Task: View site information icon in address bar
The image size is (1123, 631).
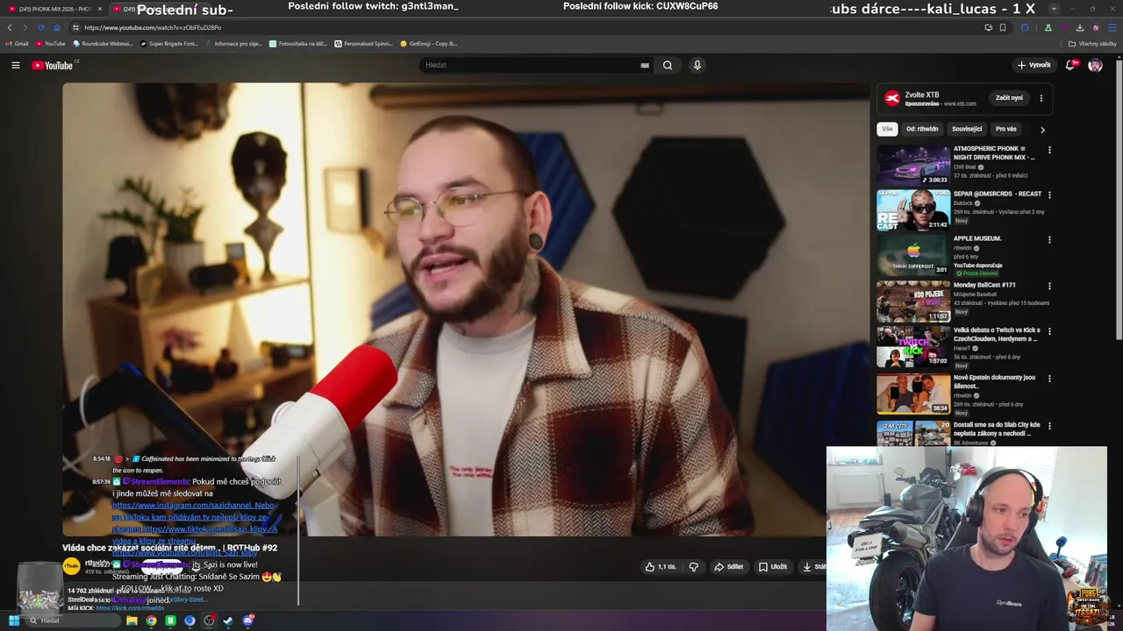Action: tap(75, 27)
